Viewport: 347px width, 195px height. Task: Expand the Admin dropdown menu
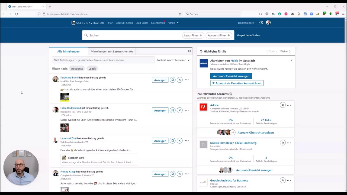point(173,23)
